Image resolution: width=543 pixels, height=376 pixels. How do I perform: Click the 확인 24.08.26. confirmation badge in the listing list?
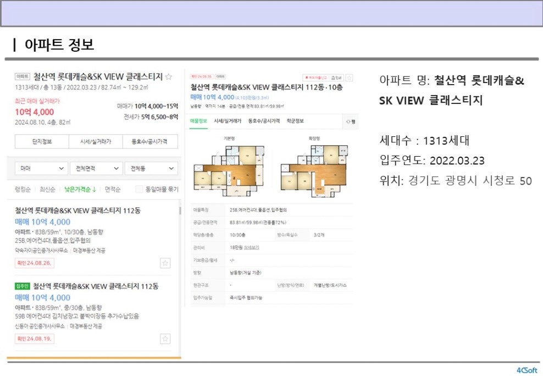pyautogui.click(x=34, y=263)
